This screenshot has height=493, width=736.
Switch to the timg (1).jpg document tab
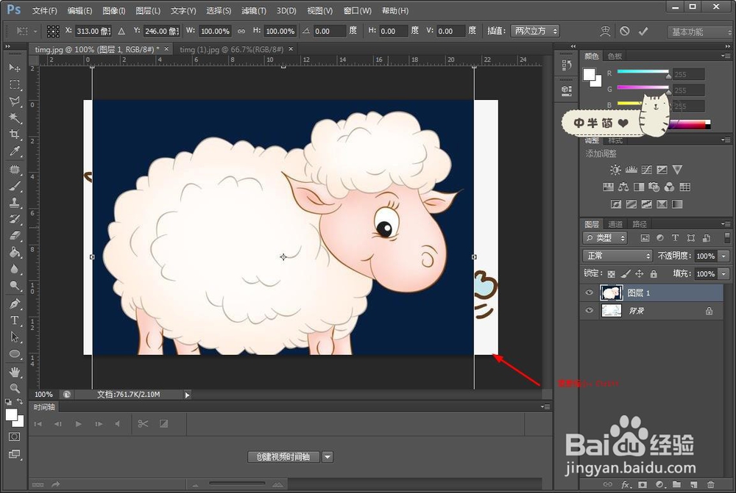[x=231, y=49]
